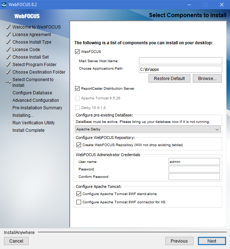This screenshot has width=230, height=249.
Task: Click the Choose Install Set step
Action: [31, 57]
